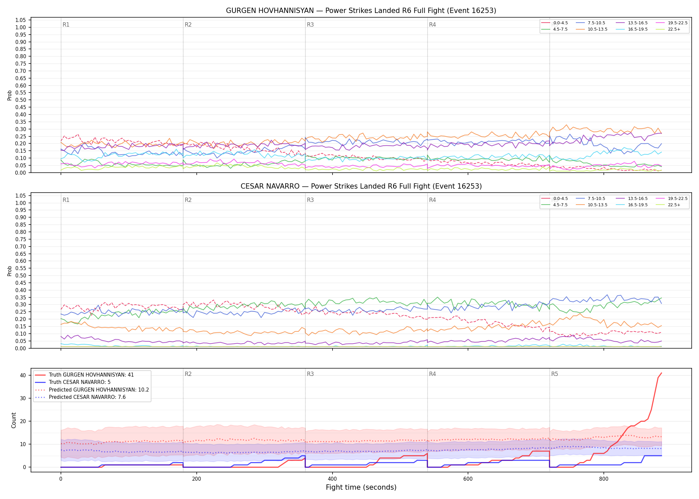Pick '4.5-7.5' in the Navarro chart legend
Image resolution: width=699 pixels, height=499 pixels.
pyautogui.click(x=555, y=205)
